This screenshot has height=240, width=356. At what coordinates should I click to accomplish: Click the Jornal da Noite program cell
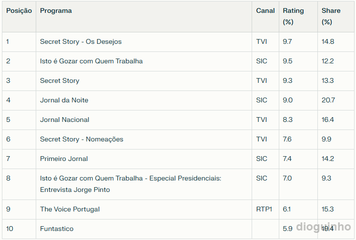(64, 100)
